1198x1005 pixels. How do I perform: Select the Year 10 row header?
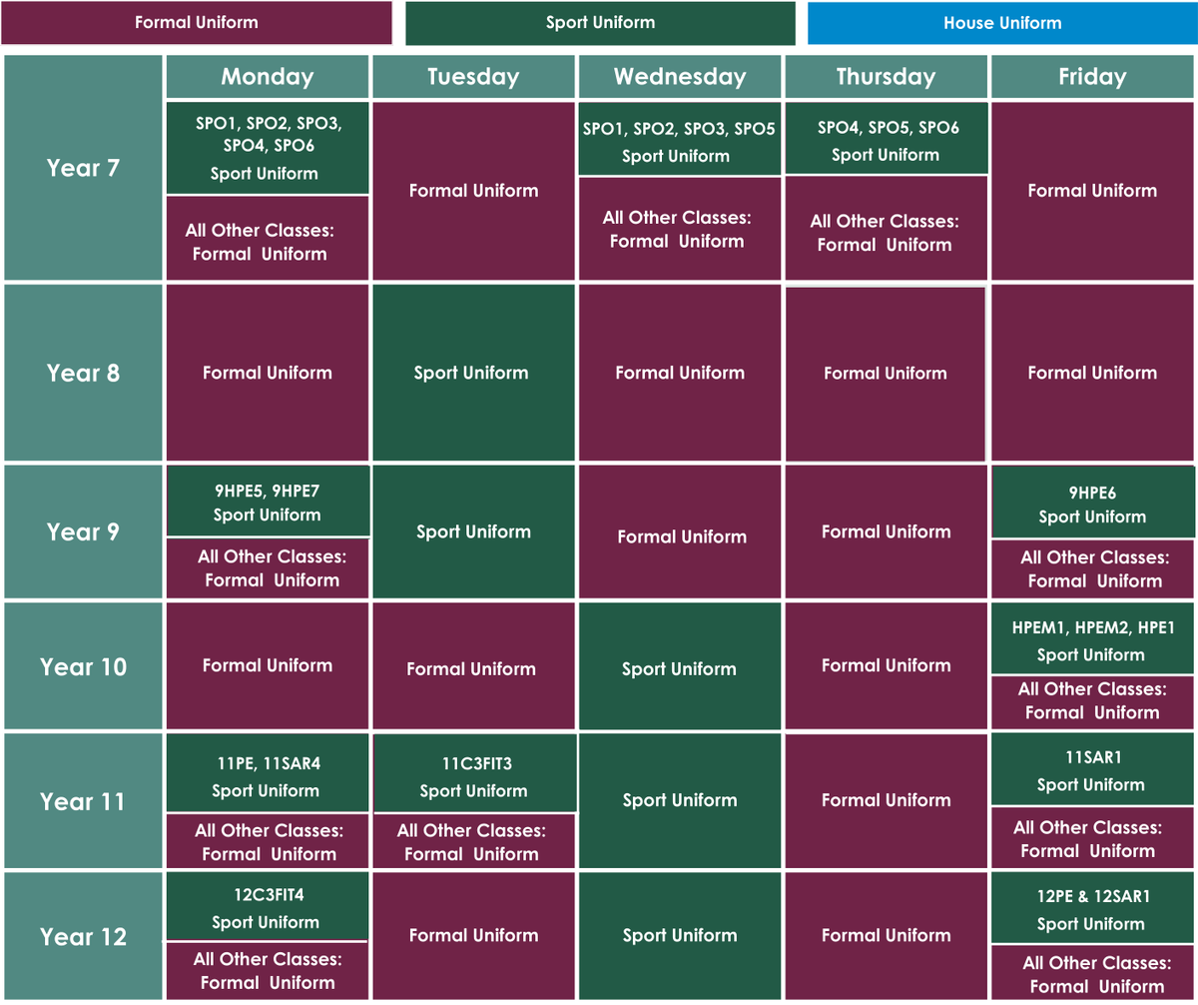pyautogui.click(x=83, y=666)
